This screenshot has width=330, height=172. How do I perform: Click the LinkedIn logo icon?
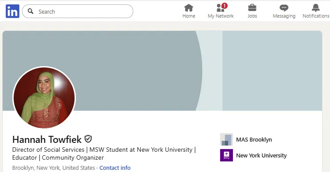point(12,11)
